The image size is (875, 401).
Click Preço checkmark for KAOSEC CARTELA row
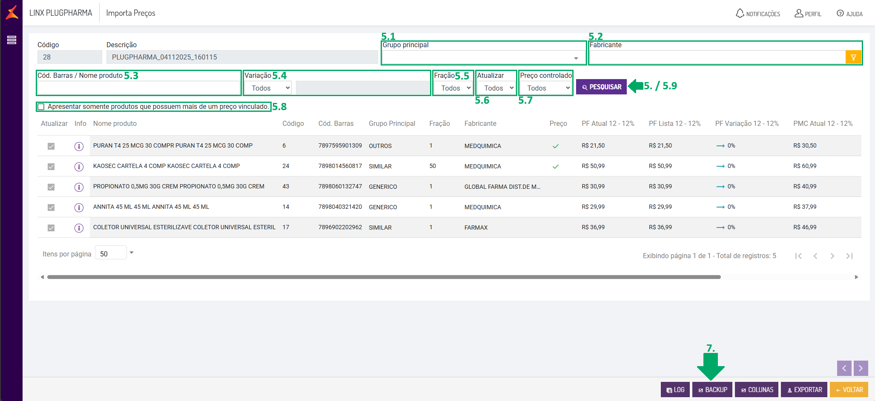click(556, 167)
